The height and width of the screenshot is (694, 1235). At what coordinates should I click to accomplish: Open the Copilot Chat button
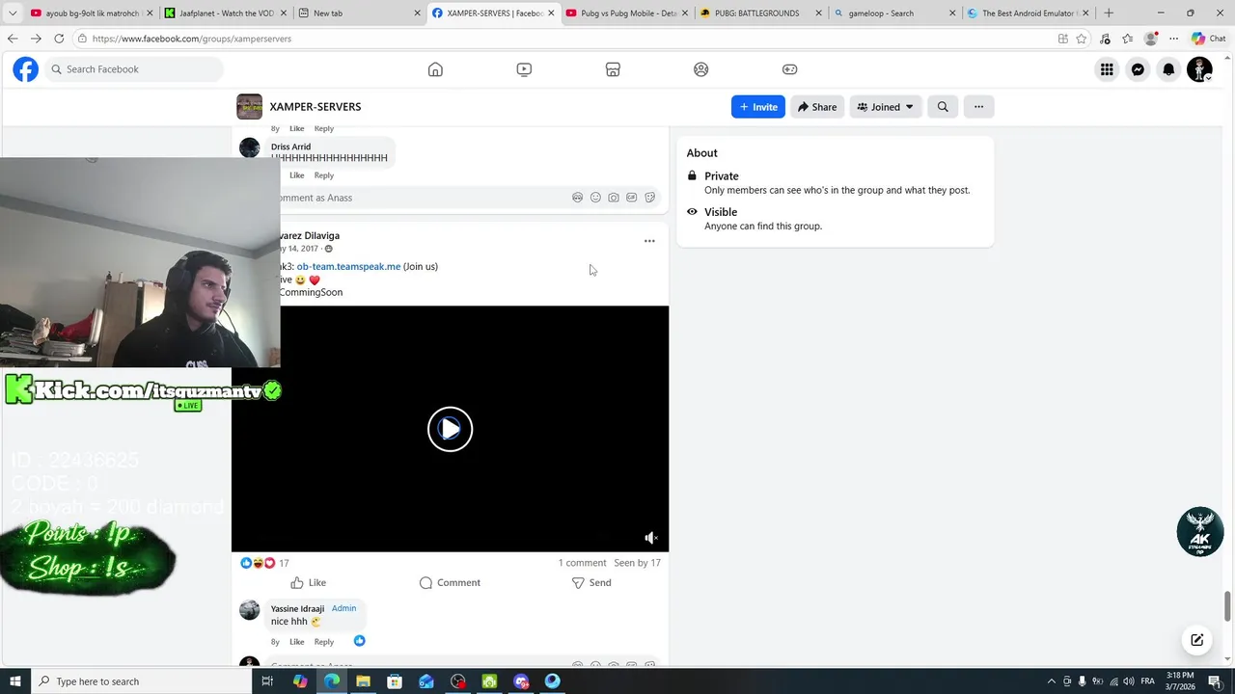pyautogui.click(x=1209, y=39)
